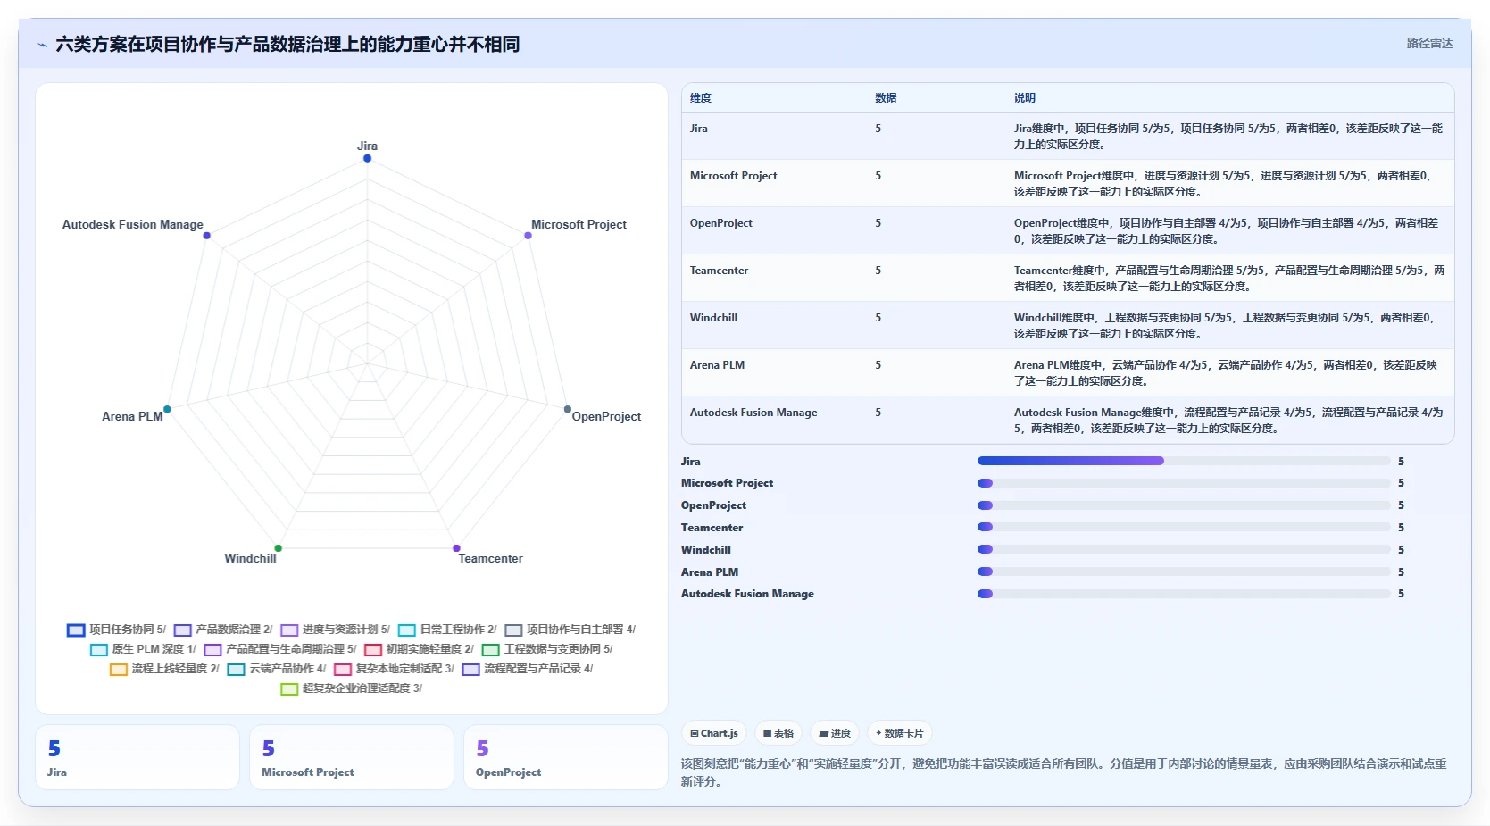
Task: Click the OpenProject progress bar
Action: tap(1183, 505)
